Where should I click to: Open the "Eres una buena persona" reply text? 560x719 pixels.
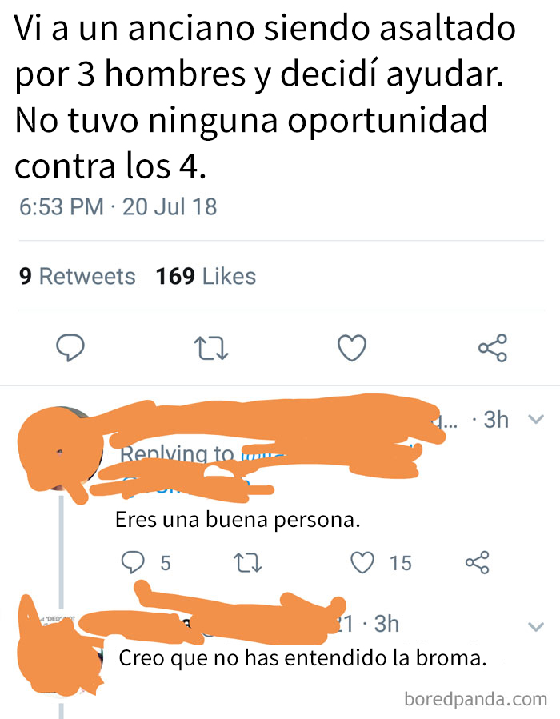pos(238,520)
